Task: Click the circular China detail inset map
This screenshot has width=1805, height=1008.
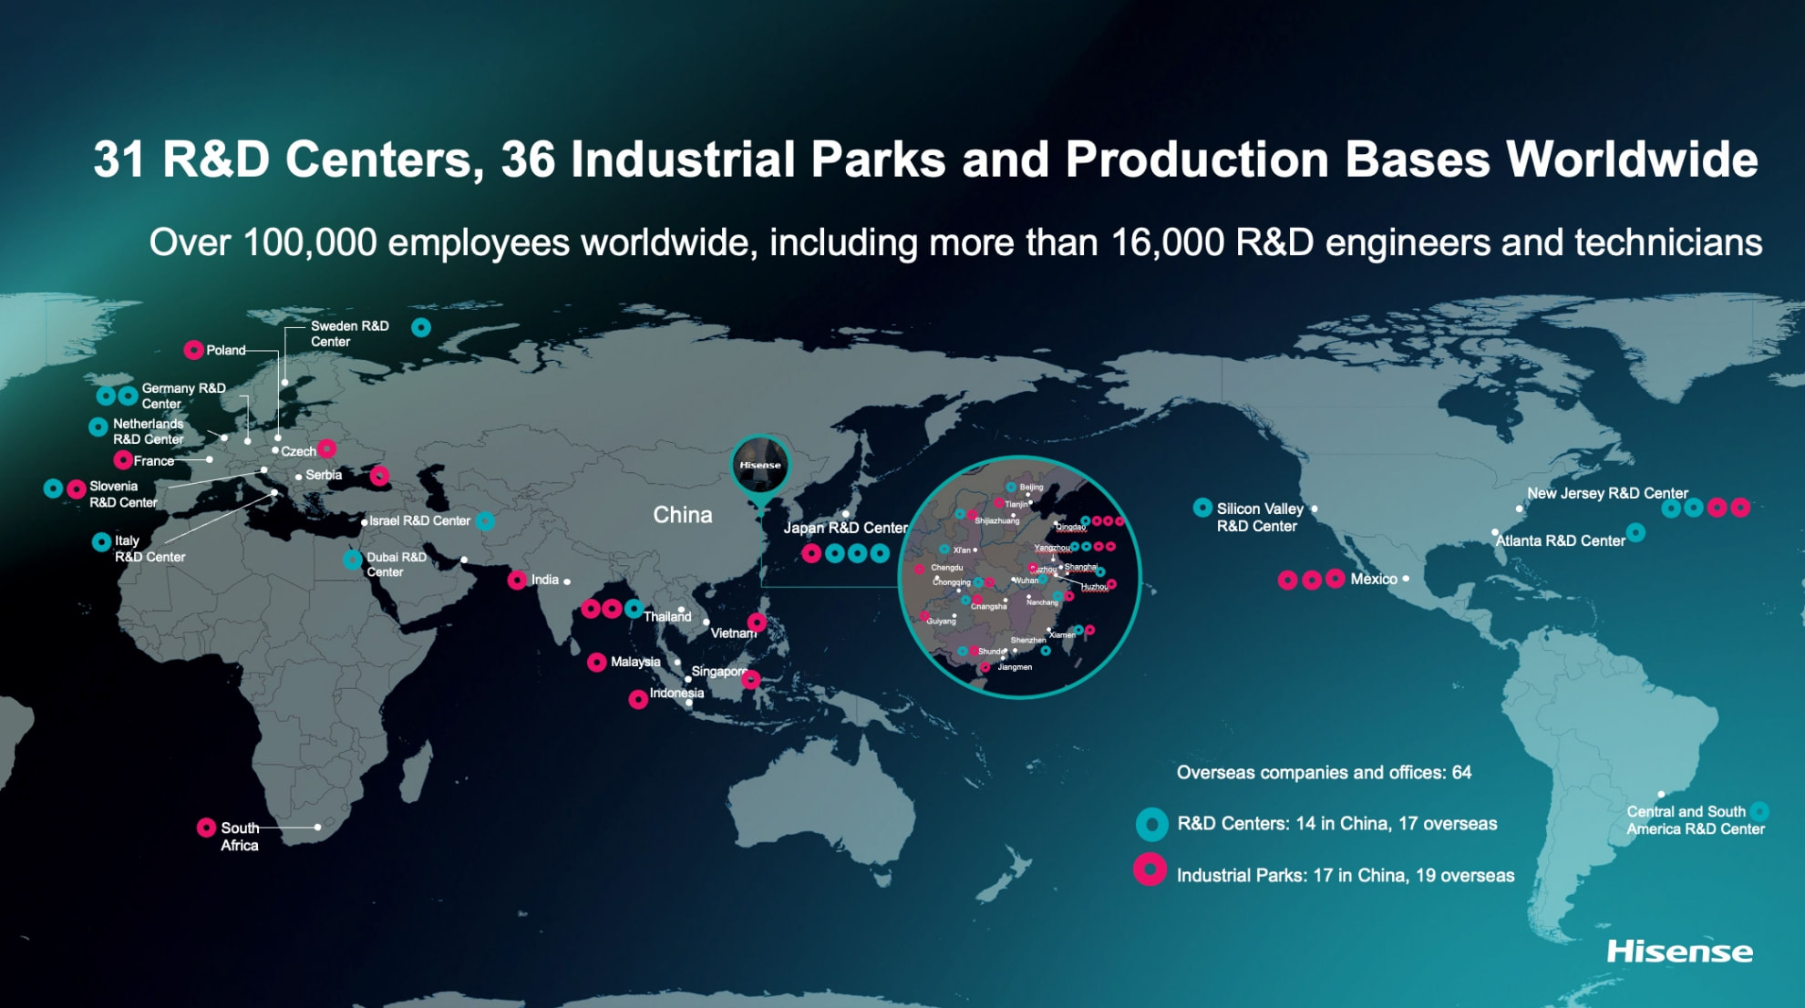Action: coord(1019,577)
